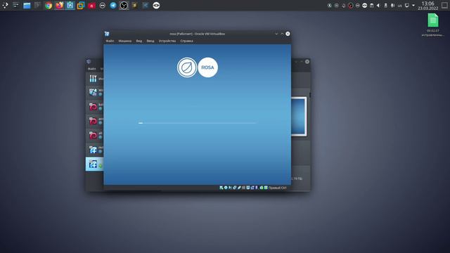Click the eye icon in the system tray
This screenshot has width=450, height=253.
364,5
